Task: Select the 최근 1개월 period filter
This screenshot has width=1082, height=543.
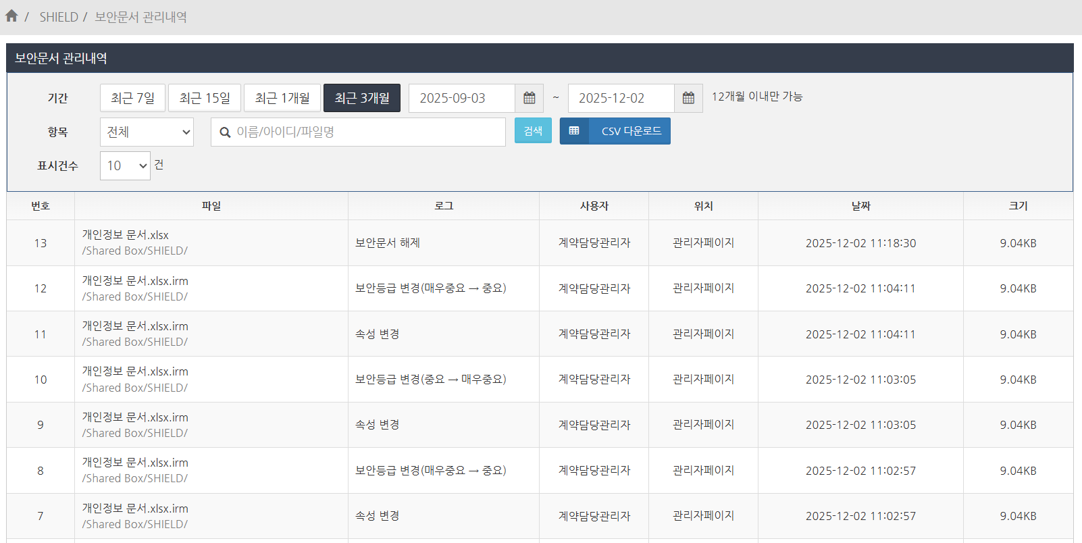Action: [x=282, y=99]
